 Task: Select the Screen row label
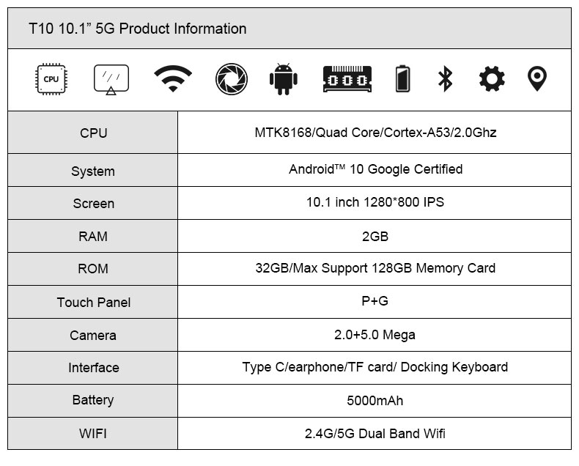pyautogui.click(x=93, y=204)
